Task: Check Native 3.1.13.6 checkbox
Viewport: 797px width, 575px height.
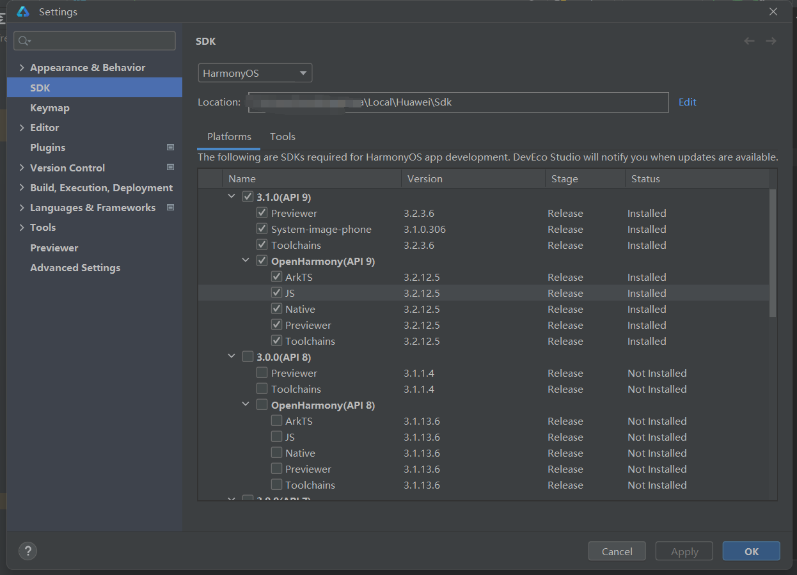Action: click(x=276, y=453)
